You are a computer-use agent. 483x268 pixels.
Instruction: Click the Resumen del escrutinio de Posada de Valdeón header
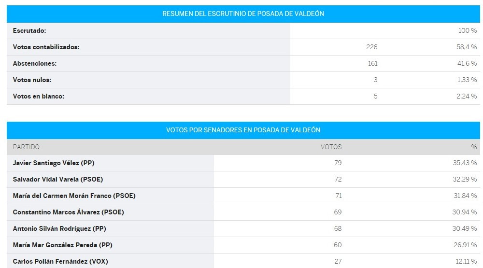coord(243,14)
